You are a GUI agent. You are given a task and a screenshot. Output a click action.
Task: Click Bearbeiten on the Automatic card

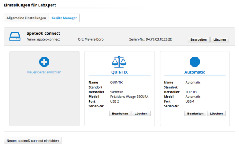click(x=195, y=114)
